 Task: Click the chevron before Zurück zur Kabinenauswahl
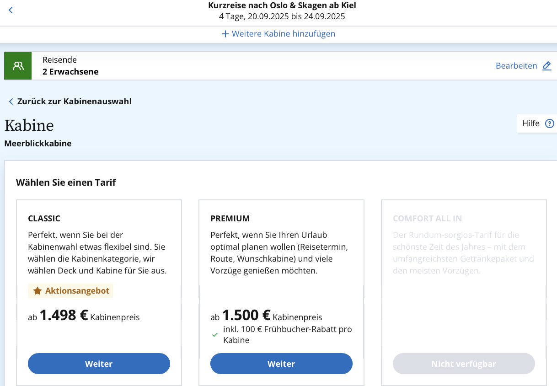click(x=11, y=102)
